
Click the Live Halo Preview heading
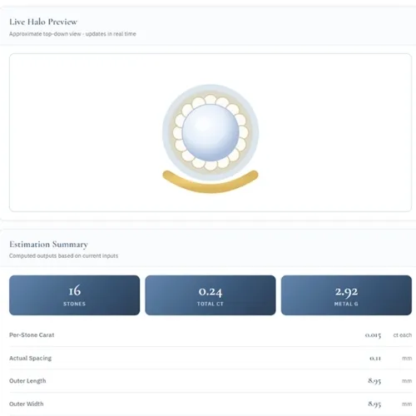pyautogui.click(x=43, y=22)
